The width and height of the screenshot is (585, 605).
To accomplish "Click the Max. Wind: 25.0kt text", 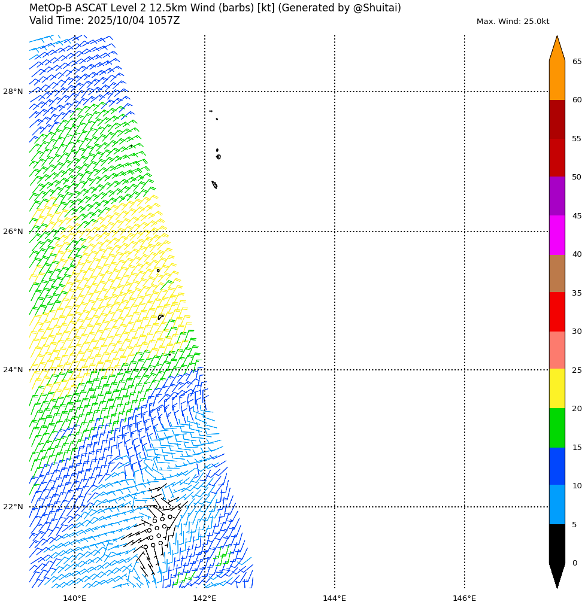I will (513, 22).
